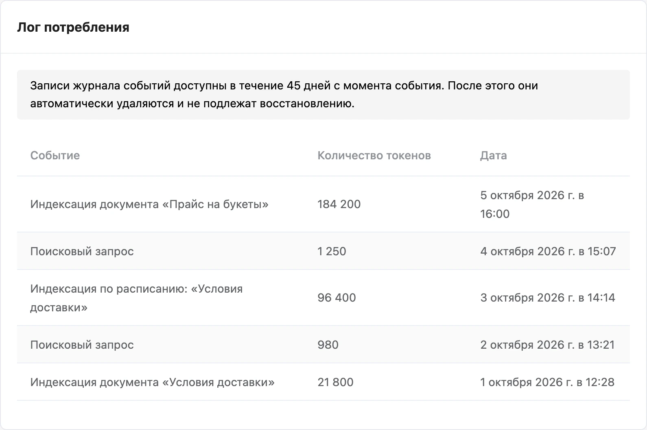The width and height of the screenshot is (647, 430).
Task: Select «Поисковый запрос» event with 980 tokens
Action: click(x=82, y=345)
